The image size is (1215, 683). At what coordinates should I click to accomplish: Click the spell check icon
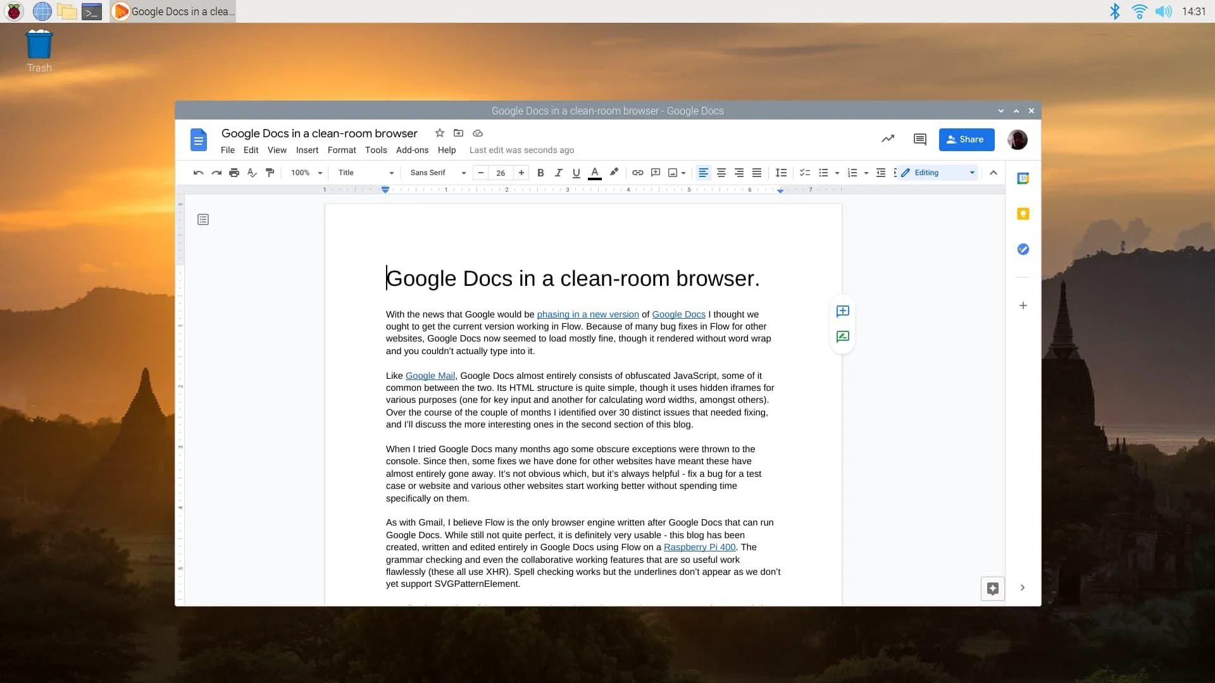point(252,173)
